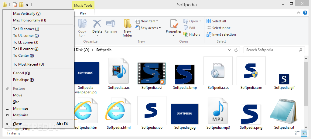
Task: Click the Refresh button
Action: (x=236, y=50)
